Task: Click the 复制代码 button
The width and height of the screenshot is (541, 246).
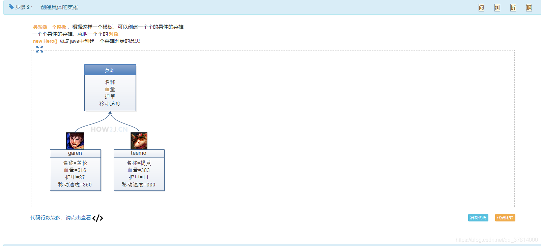Action: coord(478,218)
